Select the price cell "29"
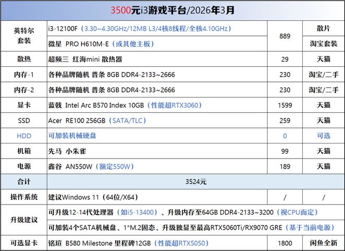This screenshot has width=345, height=251. click(285, 59)
